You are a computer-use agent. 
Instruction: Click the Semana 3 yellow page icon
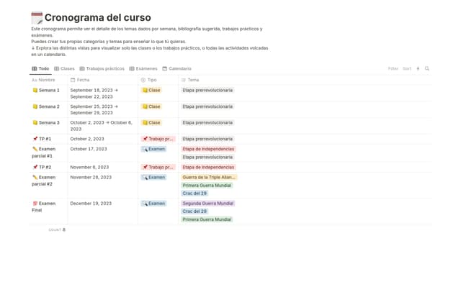pos(35,123)
